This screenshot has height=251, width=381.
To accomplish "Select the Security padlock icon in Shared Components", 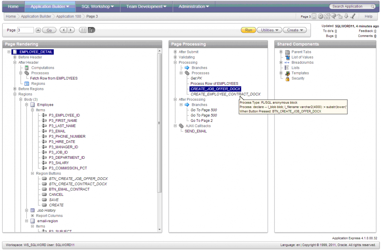I will tap(287, 78).
